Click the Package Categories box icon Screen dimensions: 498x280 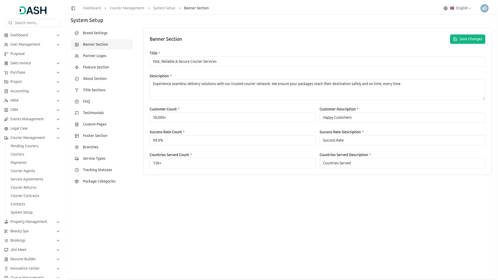tap(77, 181)
